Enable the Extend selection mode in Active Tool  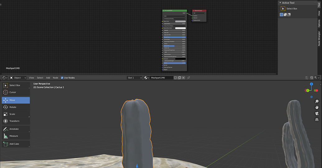click(285, 15)
